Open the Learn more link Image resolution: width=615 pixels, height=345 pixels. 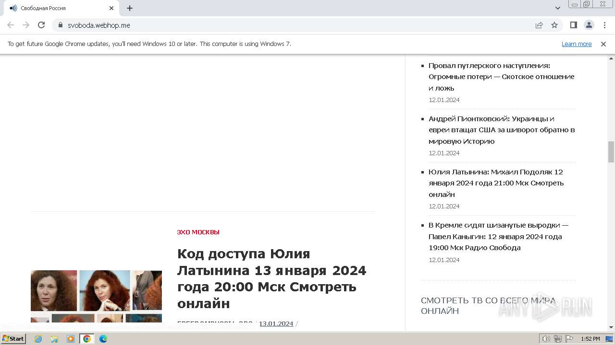click(x=577, y=44)
